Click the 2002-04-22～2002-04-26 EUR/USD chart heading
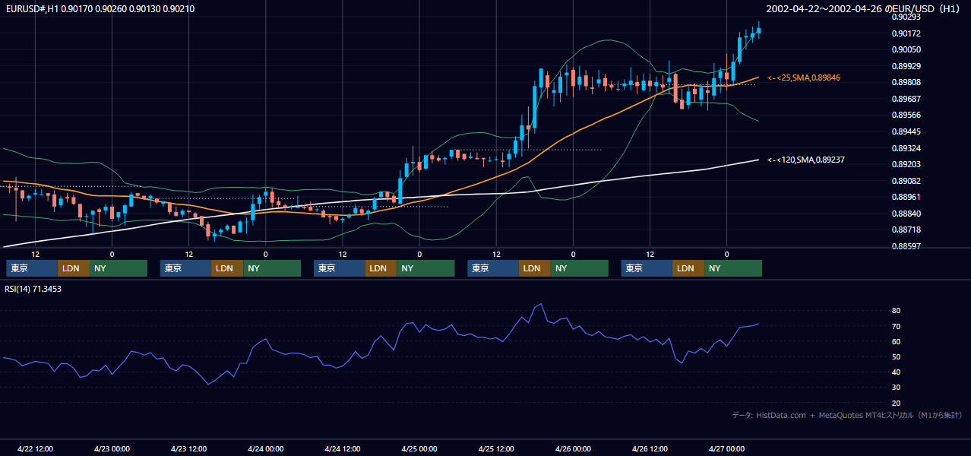The width and height of the screenshot is (971, 456). (865, 9)
